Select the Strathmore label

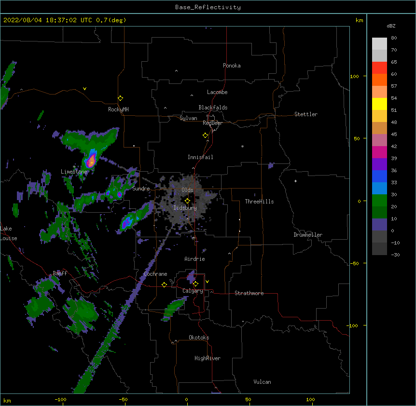pos(249,293)
